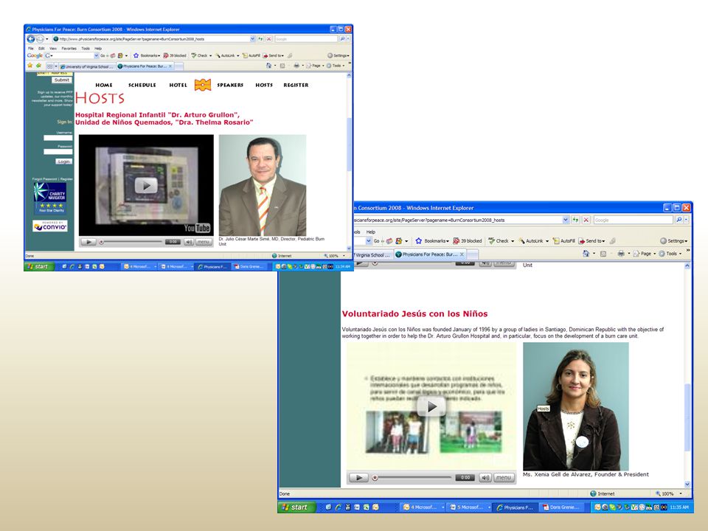Open the SCHEDULE navigation item

(142, 85)
